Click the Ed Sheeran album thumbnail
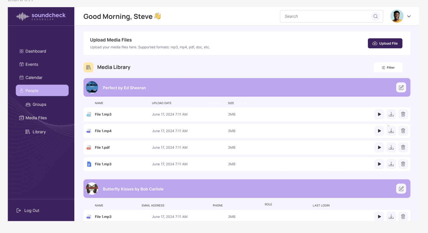This screenshot has width=428, height=233. (x=92, y=87)
